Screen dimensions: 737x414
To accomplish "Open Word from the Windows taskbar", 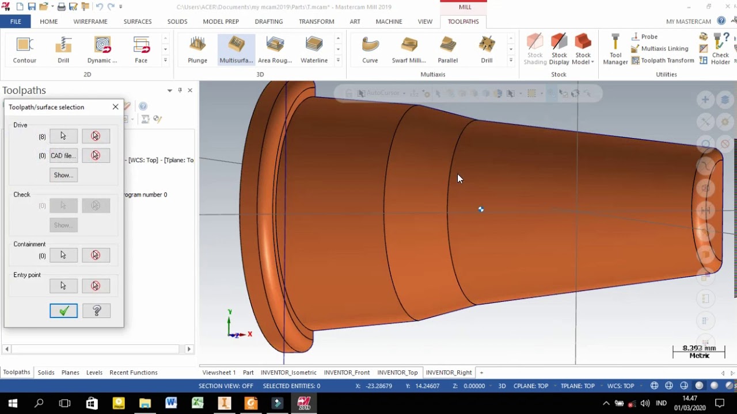I will [x=171, y=403].
